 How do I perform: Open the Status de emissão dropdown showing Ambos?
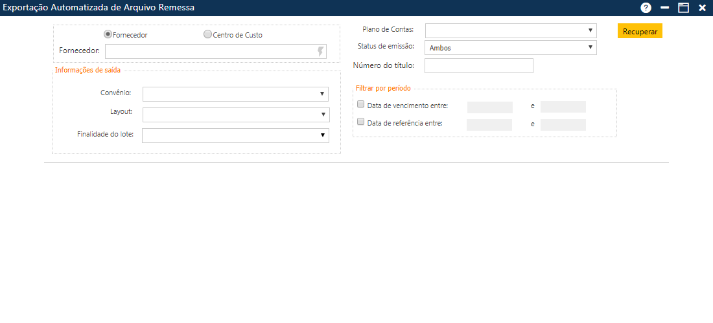(511, 48)
